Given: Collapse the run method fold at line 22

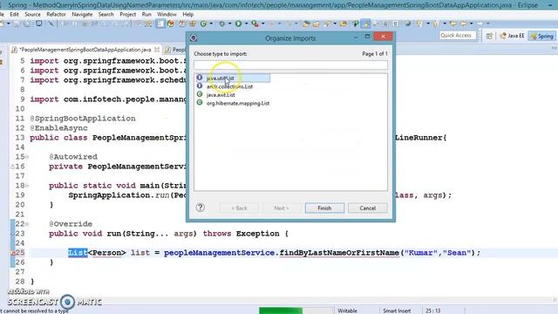Looking at the screenshot, I should [27, 224].
